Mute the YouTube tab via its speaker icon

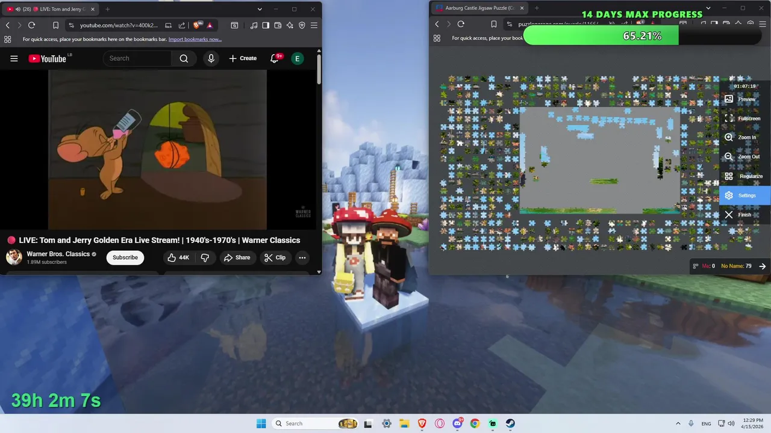[x=17, y=9]
